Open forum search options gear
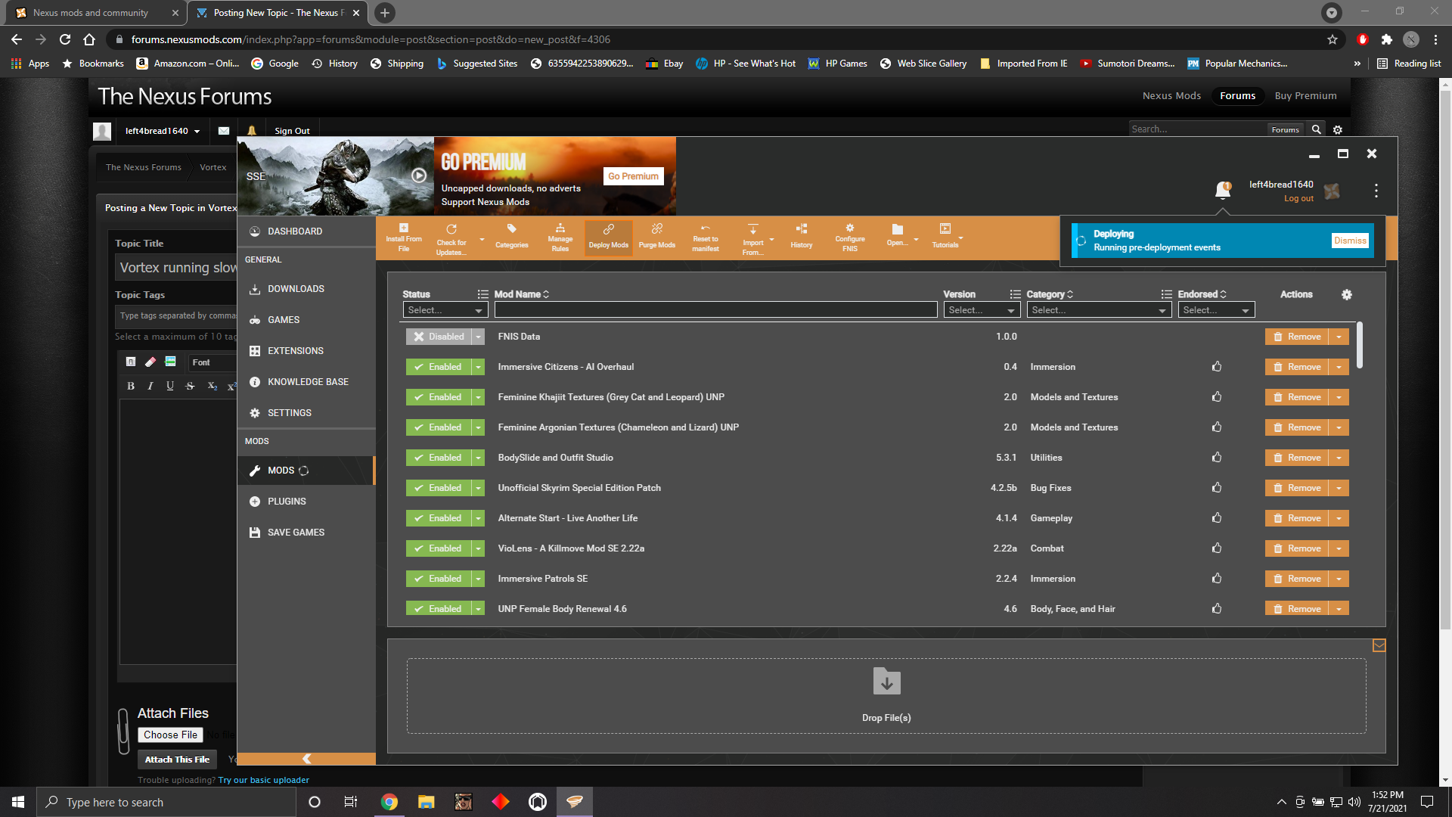Viewport: 1452px width, 817px height. [1338, 129]
